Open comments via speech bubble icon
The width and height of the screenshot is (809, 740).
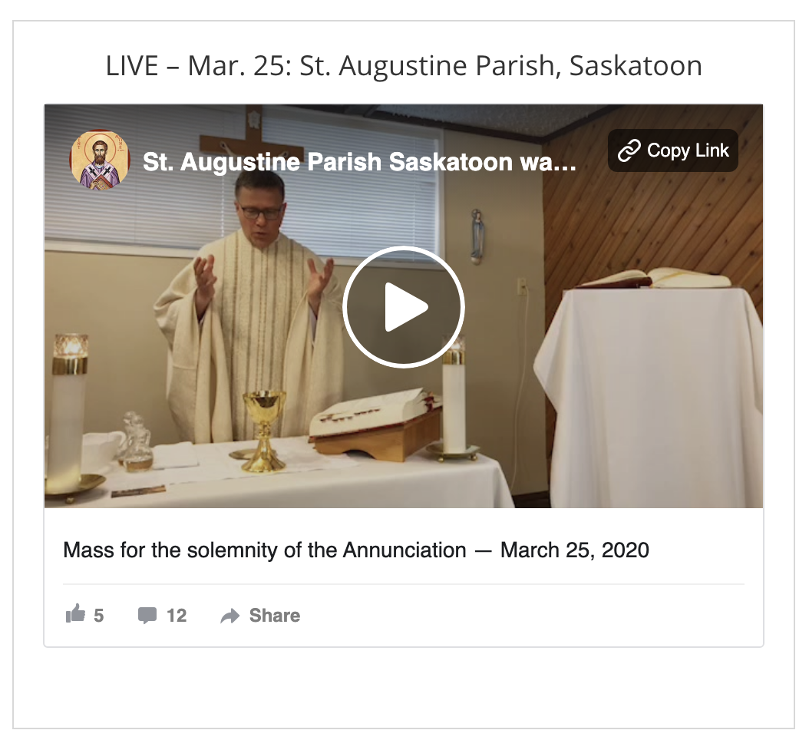(147, 615)
